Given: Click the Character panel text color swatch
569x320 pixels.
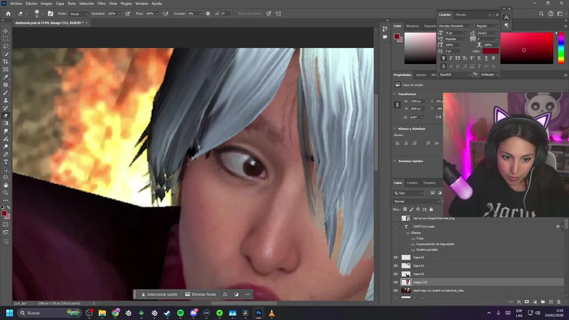Looking at the screenshot, I should click(x=491, y=51).
